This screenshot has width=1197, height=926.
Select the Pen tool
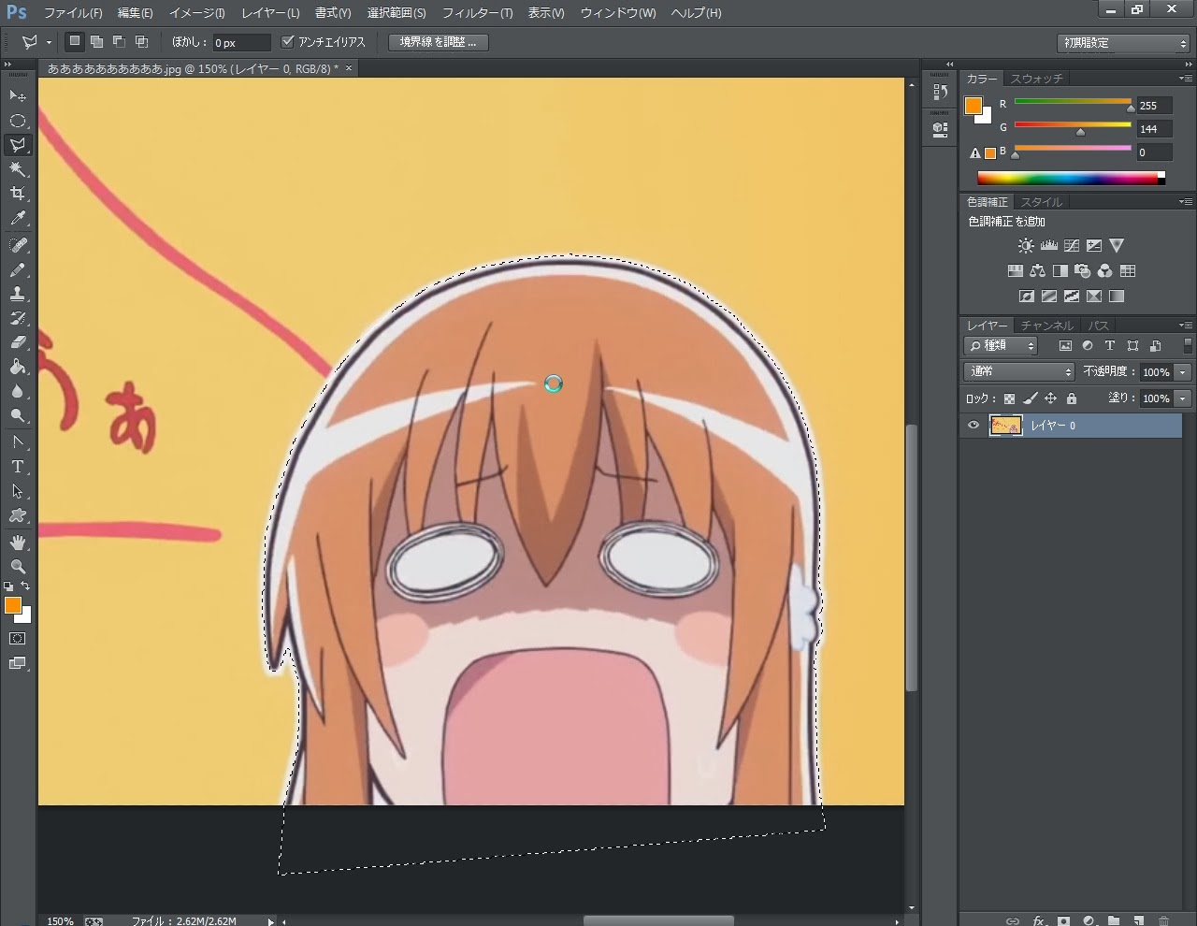(18, 442)
